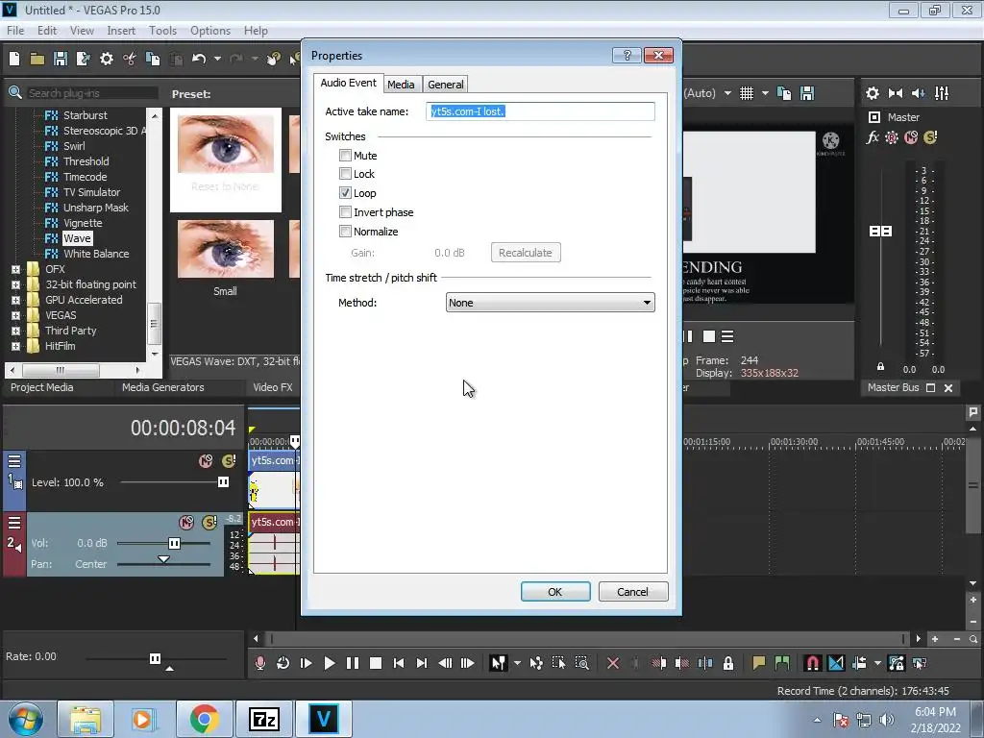This screenshot has width=984, height=738.
Task: Select the Zoom Edit tool
Action: coord(581,663)
